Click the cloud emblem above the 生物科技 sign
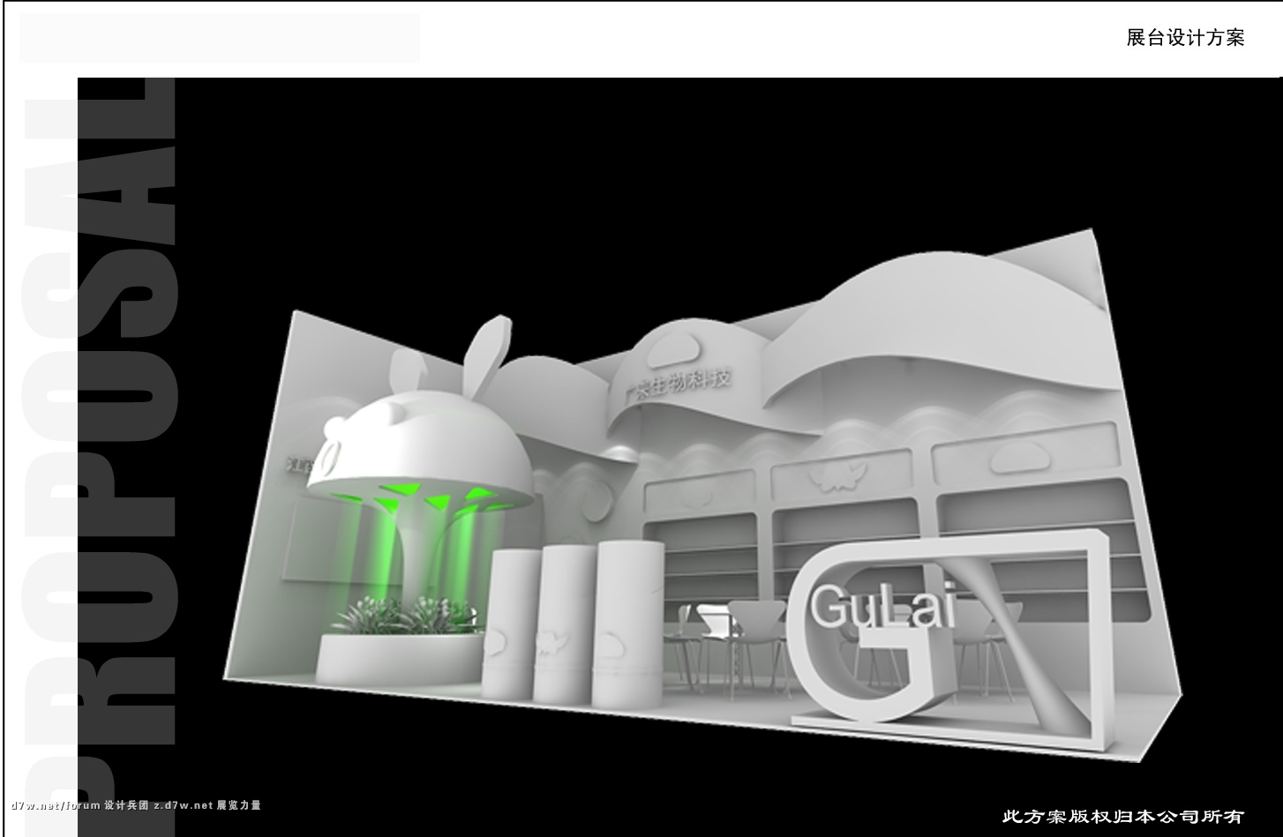 672,350
